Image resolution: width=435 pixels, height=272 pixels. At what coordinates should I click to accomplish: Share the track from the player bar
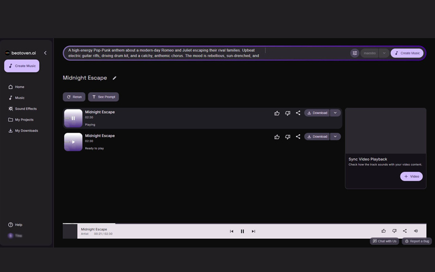(405, 231)
